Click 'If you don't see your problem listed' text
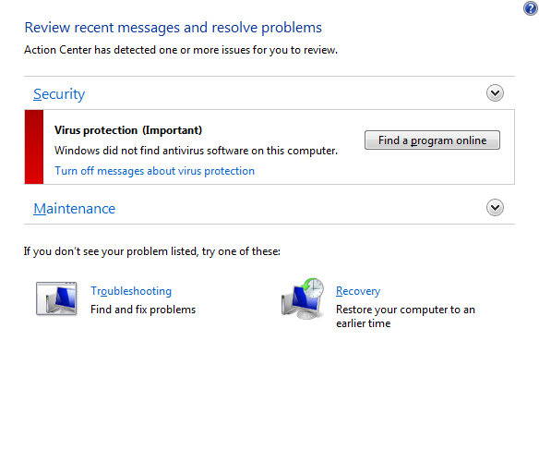 point(152,251)
